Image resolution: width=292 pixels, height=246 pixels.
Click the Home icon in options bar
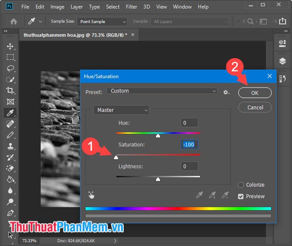(14, 21)
